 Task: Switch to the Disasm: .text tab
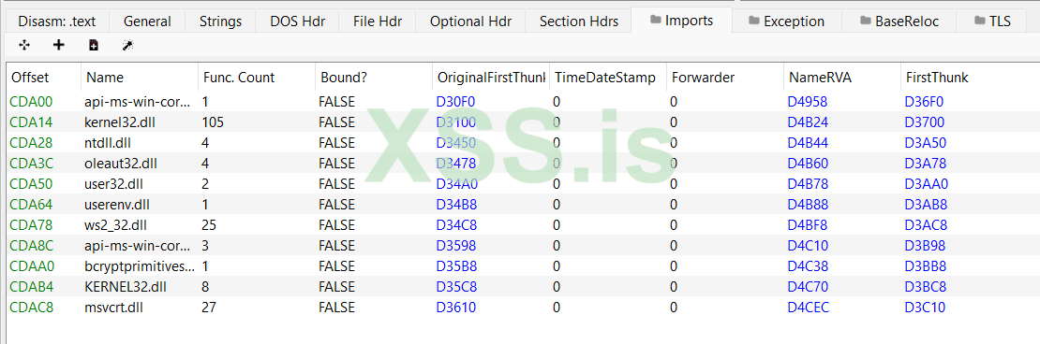tap(56, 21)
